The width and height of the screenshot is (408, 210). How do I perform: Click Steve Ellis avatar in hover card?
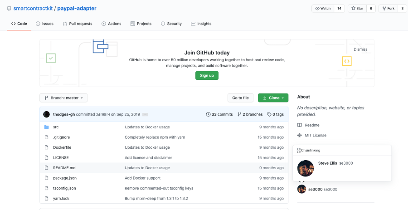click(x=306, y=168)
